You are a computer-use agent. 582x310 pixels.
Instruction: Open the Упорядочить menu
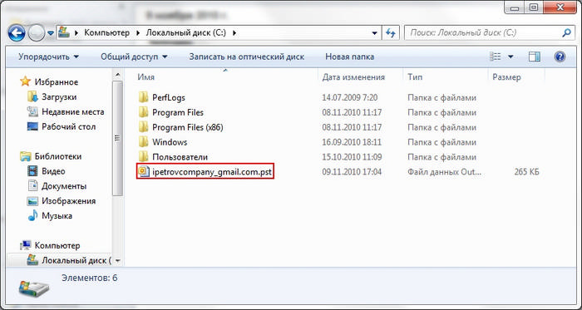[x=48, y=57]
